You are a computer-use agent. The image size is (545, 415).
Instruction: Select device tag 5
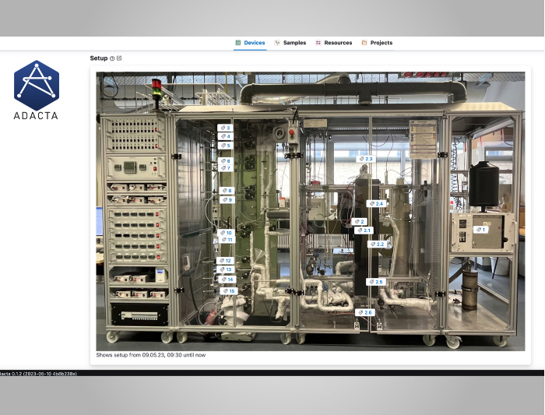coord(225,146)
